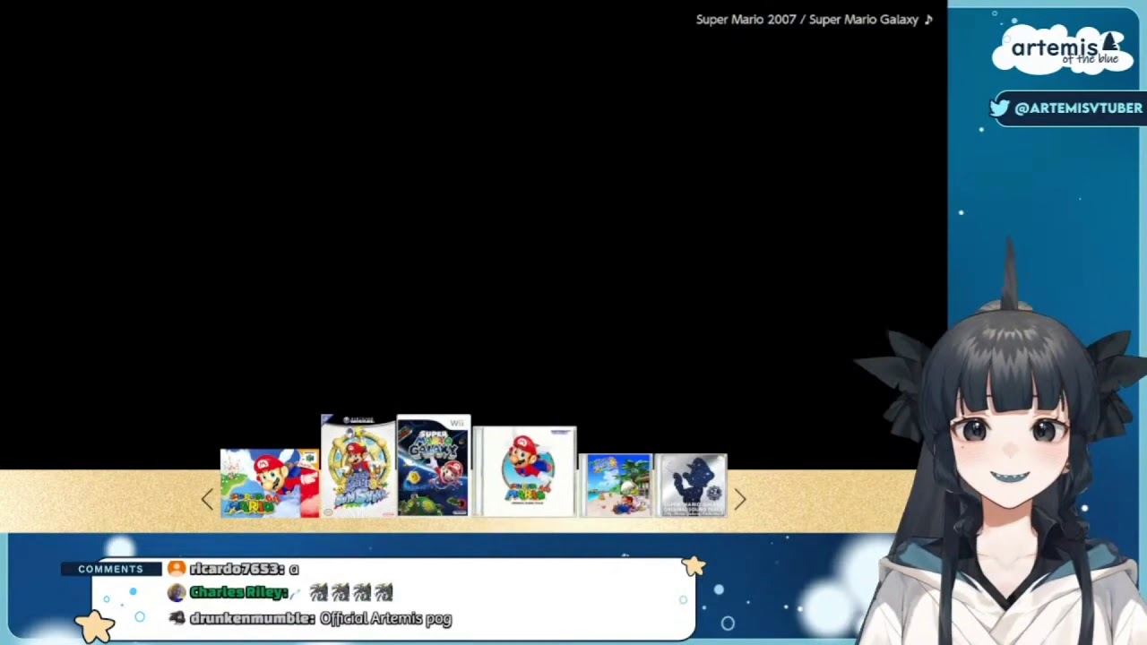Click the COMMENTS label

(110, 569)
